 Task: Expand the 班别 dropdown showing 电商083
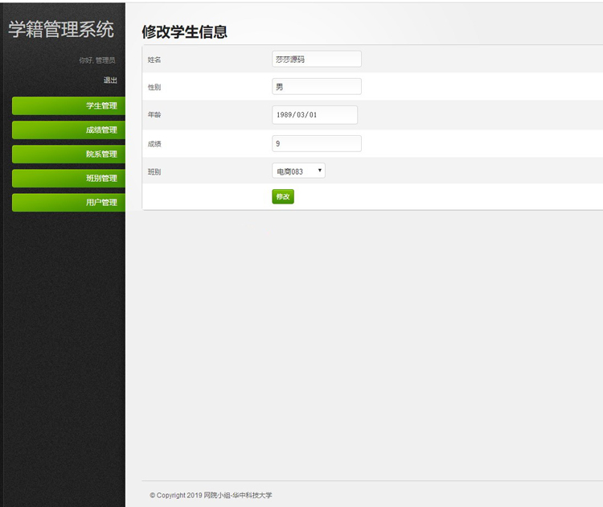point(298,171)
